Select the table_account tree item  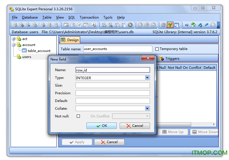(x=39, y=51)
